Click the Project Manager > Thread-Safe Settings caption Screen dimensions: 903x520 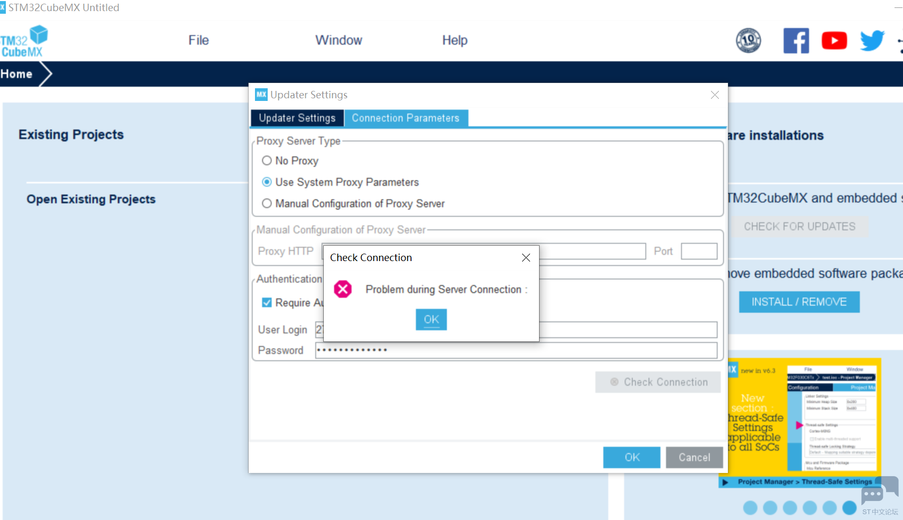tap(805, 482)
